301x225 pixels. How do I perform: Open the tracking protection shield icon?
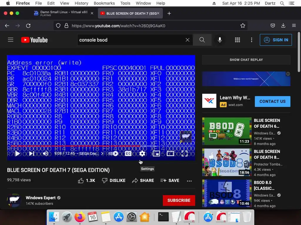click(58, 26)
